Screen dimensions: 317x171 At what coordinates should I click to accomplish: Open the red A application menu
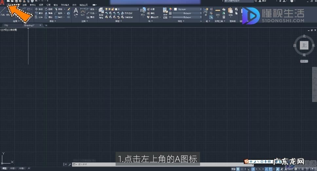tap(2, 2)
